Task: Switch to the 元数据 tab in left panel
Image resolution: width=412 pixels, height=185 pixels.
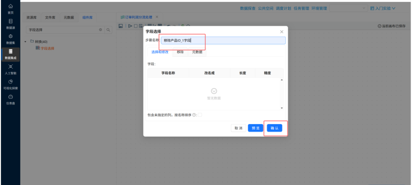Action: [x=69, y=17]
